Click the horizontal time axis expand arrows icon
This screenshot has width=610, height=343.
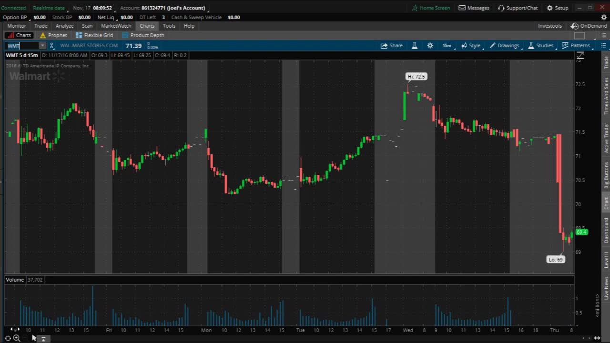[15, 330]
